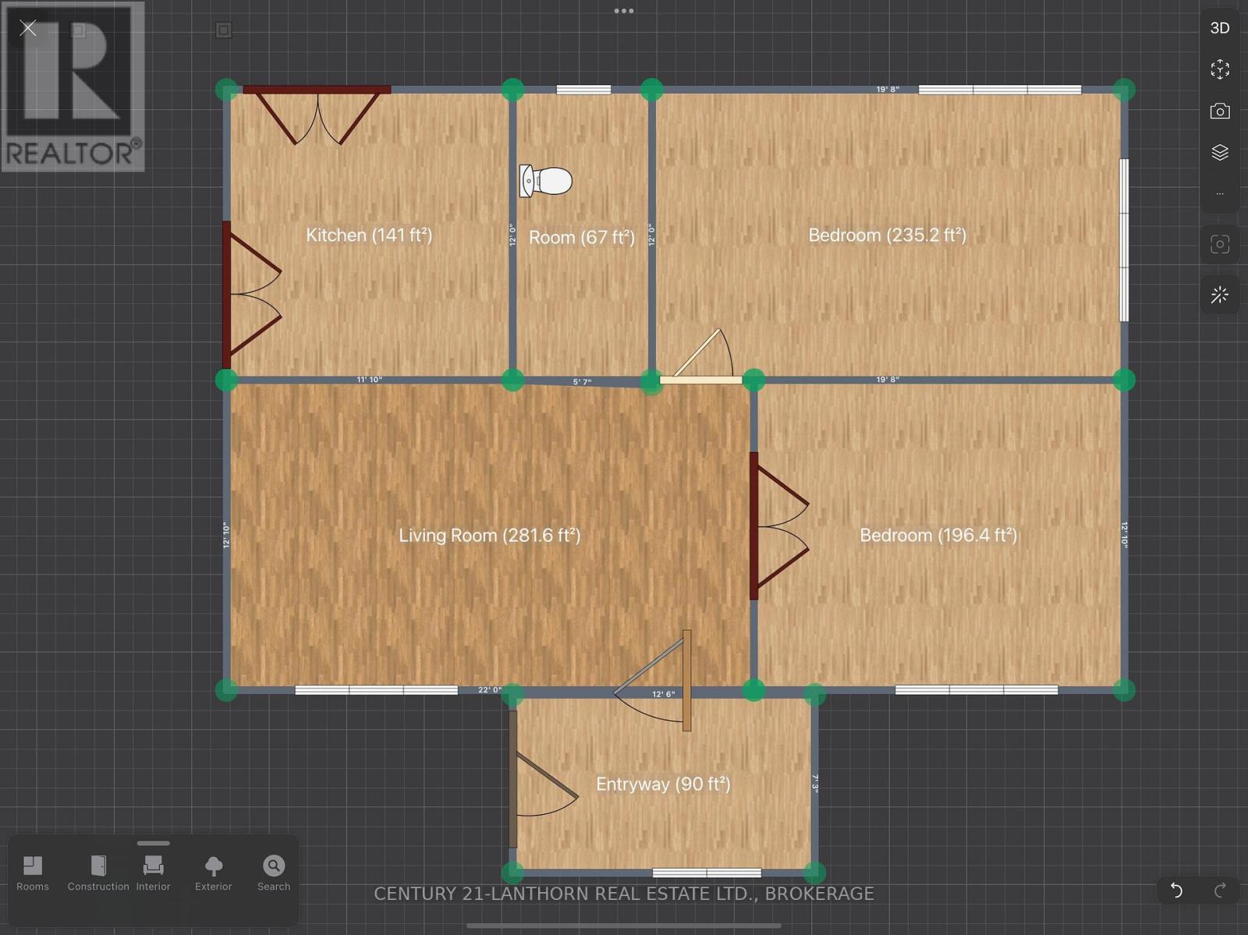Select the Entryway (90 ft²) room

pyautogui.click(x=663, y=784)
